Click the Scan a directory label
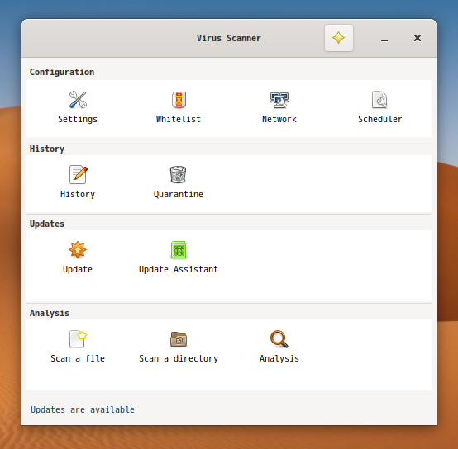Viewport: 458px width, 449px height. (179, 358)
